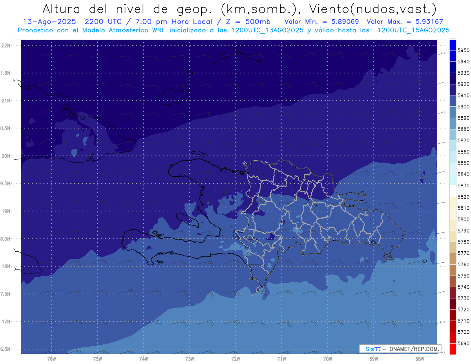Select the swatch between 5750 and 5760

[x=453, y=270]
